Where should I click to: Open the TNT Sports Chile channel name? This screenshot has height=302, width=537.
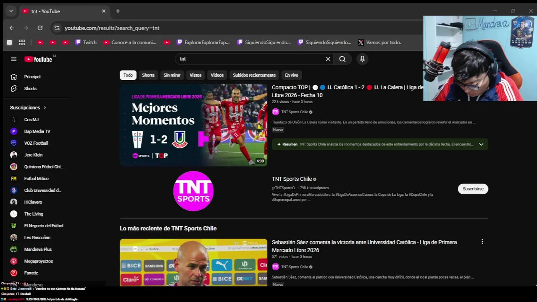coord(292,179)
